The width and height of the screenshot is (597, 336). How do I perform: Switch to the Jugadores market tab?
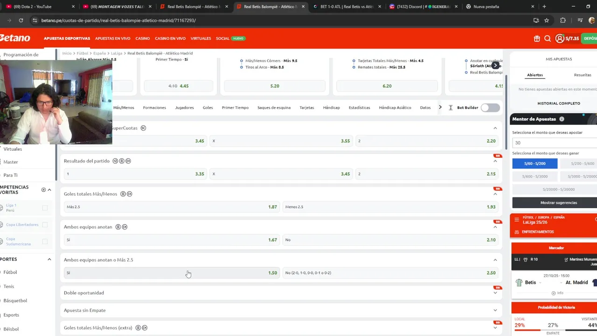click(x=184, y=107)
